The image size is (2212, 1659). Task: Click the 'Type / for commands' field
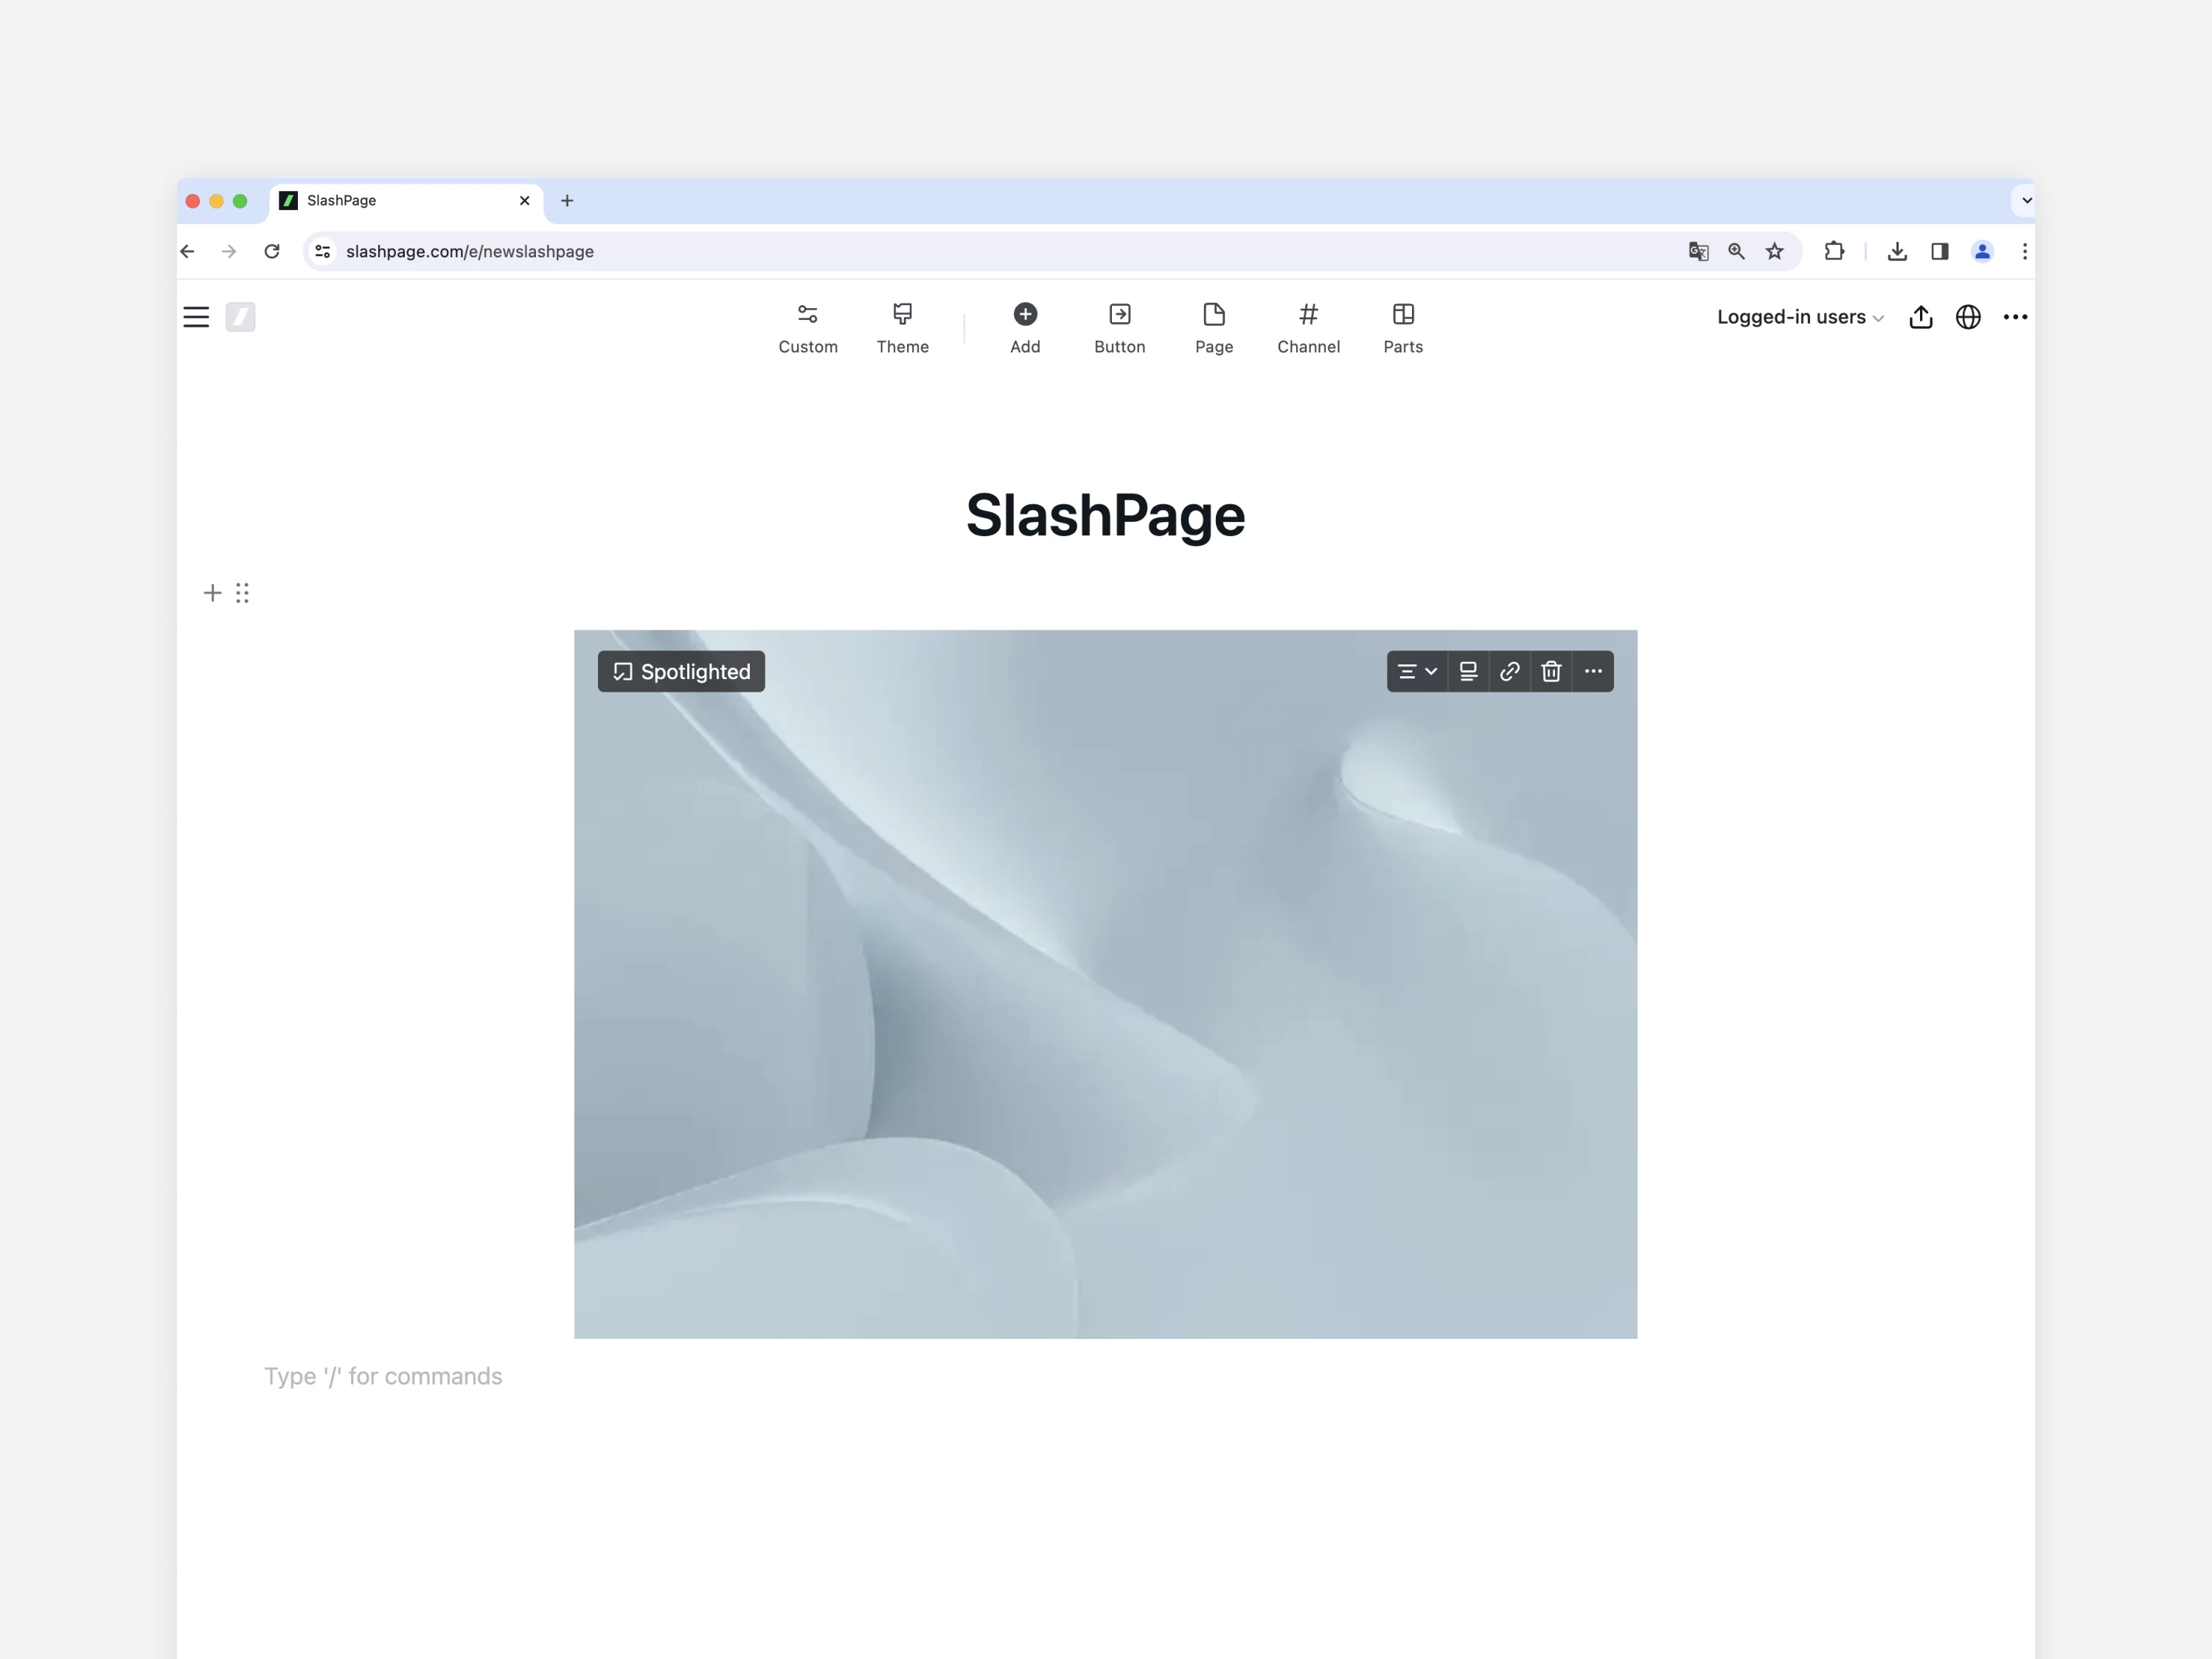coord(383,1376)
